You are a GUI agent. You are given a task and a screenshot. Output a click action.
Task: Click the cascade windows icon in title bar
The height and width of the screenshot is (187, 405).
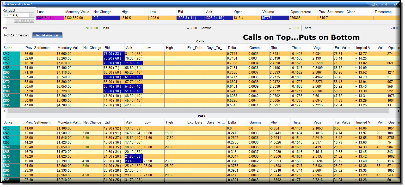tap(382, 4)
